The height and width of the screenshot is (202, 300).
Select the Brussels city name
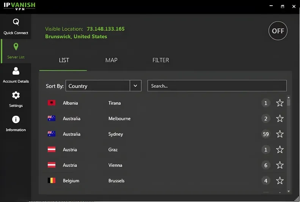[116, 181]
